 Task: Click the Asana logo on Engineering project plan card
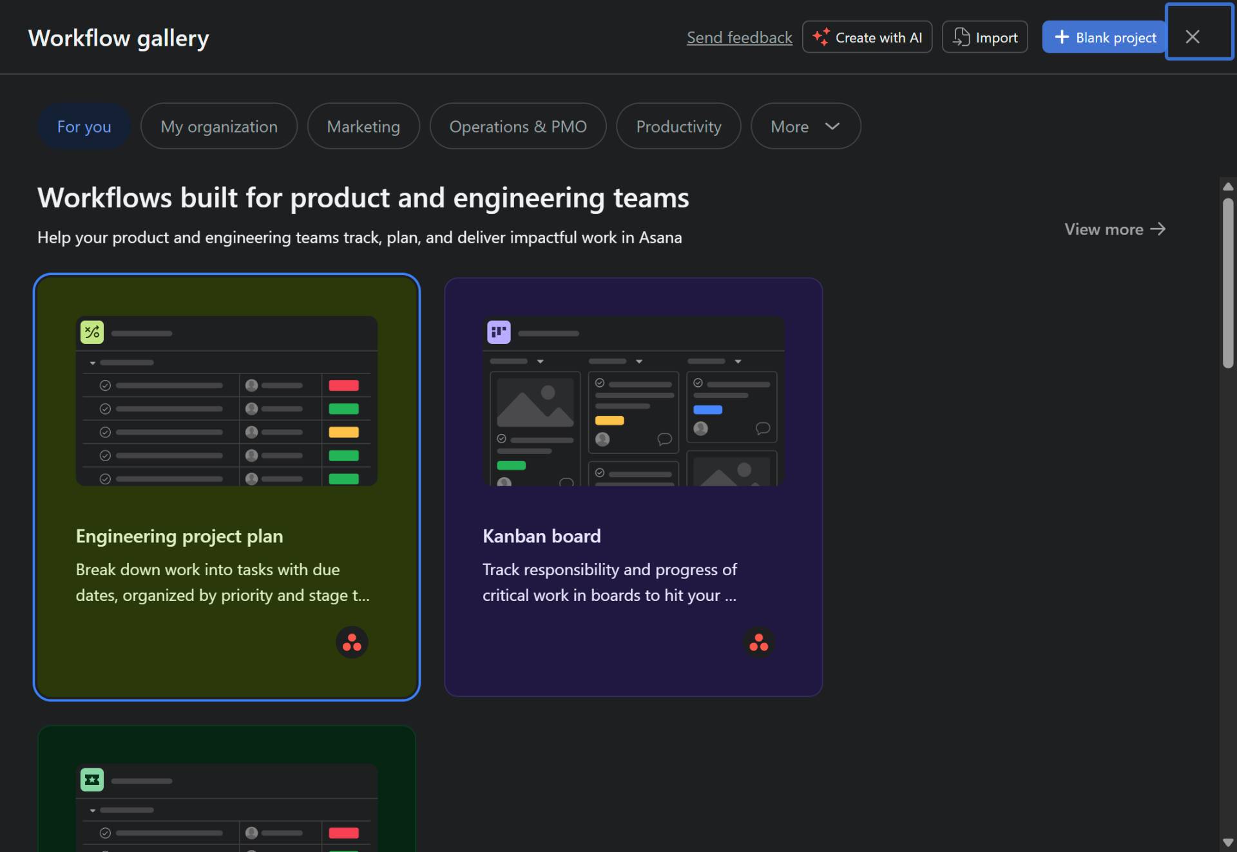[x=352, y=642]
